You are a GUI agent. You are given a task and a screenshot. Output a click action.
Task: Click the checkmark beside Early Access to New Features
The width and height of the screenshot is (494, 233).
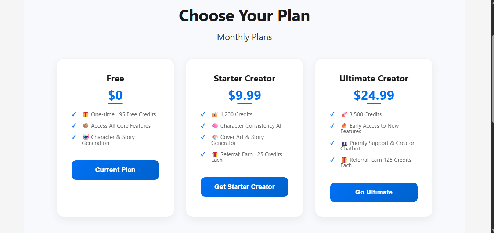pos(332,125)
